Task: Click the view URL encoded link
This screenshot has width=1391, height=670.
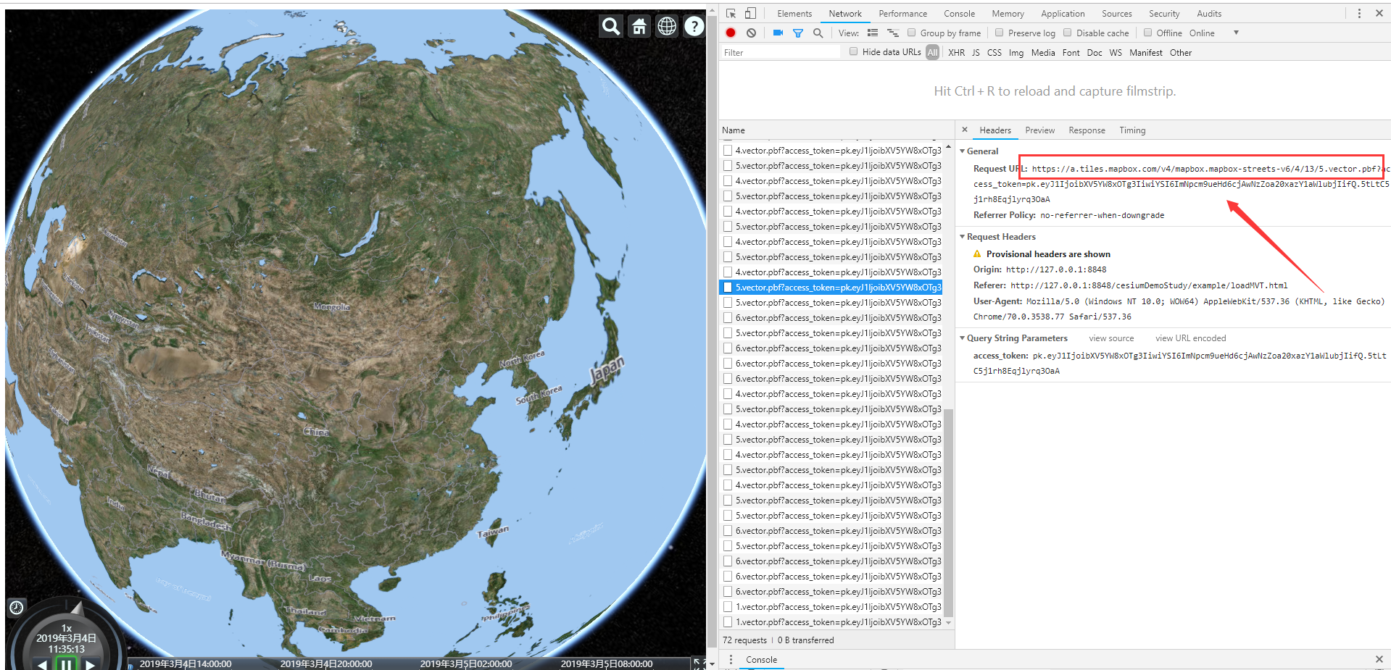Action: [x=1191, y=338]
